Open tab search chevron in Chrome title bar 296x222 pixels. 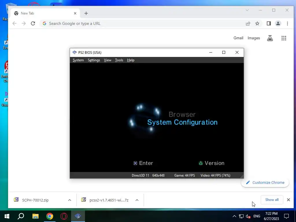247,10
